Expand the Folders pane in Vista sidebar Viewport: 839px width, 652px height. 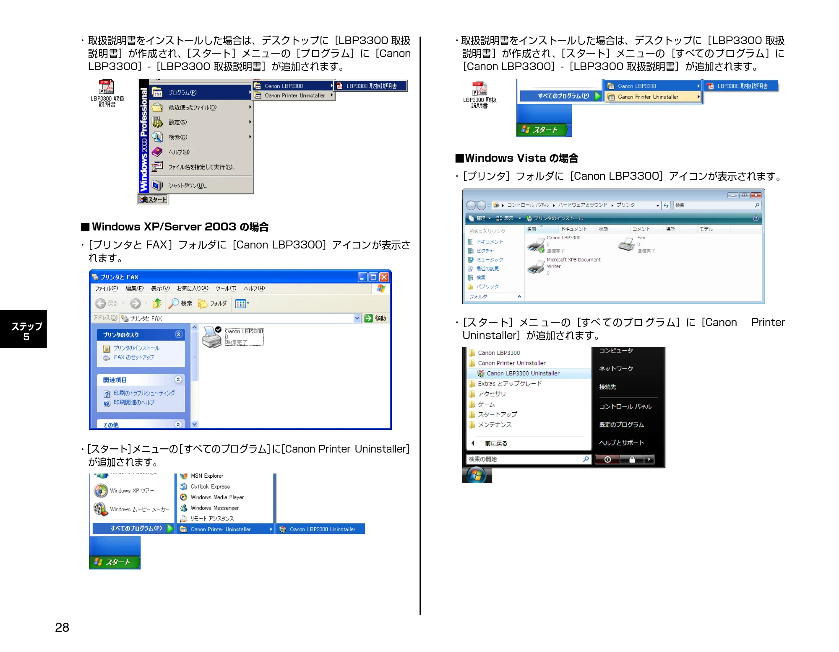click(x=519, y=296)
